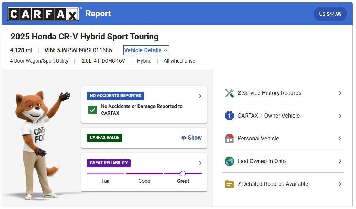Click the VIN 5J6RS6H9XSL011686
The width and height of the screenshot is (356, 209).
[x=78, y=50]
